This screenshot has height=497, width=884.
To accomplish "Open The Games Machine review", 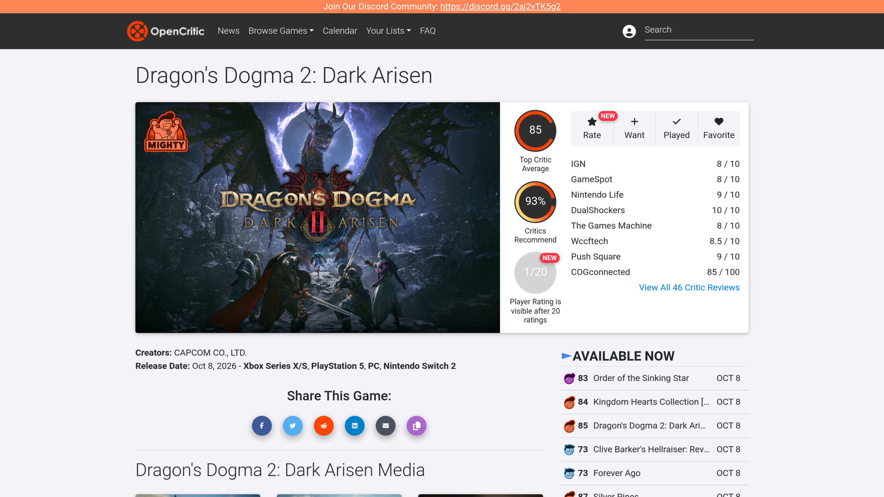I will point(655,226).
